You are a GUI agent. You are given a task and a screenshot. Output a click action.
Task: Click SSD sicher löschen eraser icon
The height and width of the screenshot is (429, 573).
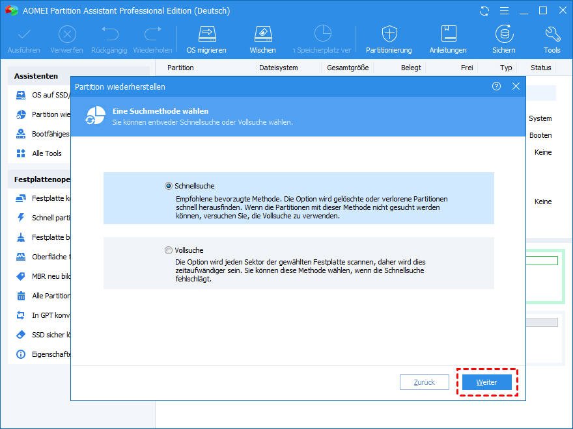[21, 335]
